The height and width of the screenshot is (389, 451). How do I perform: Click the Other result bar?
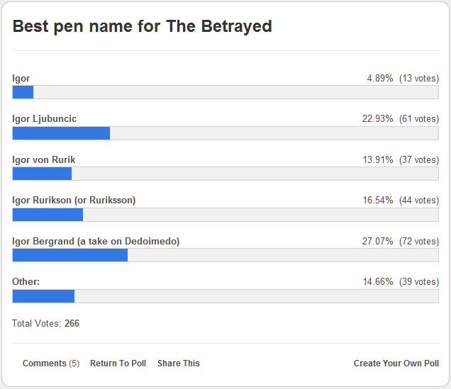tap(225, 296)
